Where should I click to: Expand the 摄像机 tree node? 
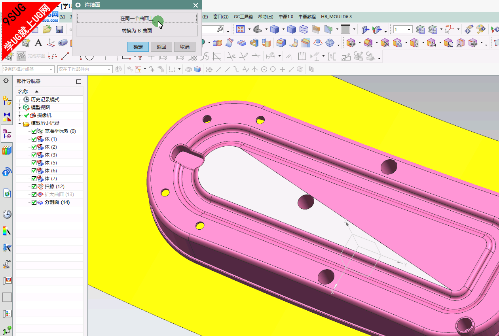(20, 115)
